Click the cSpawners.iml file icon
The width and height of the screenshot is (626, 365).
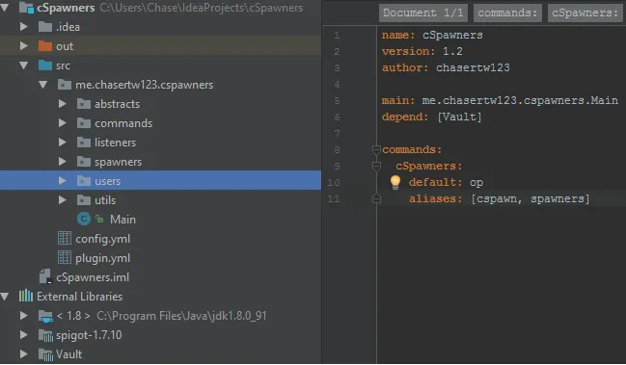click(x=45, y=276)
